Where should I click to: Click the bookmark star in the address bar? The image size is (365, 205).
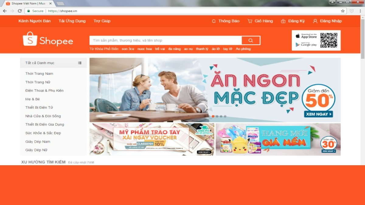pos(343,11)
